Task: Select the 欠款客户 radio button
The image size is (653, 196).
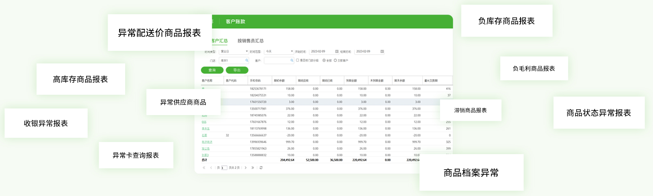Action: [335, 61]
